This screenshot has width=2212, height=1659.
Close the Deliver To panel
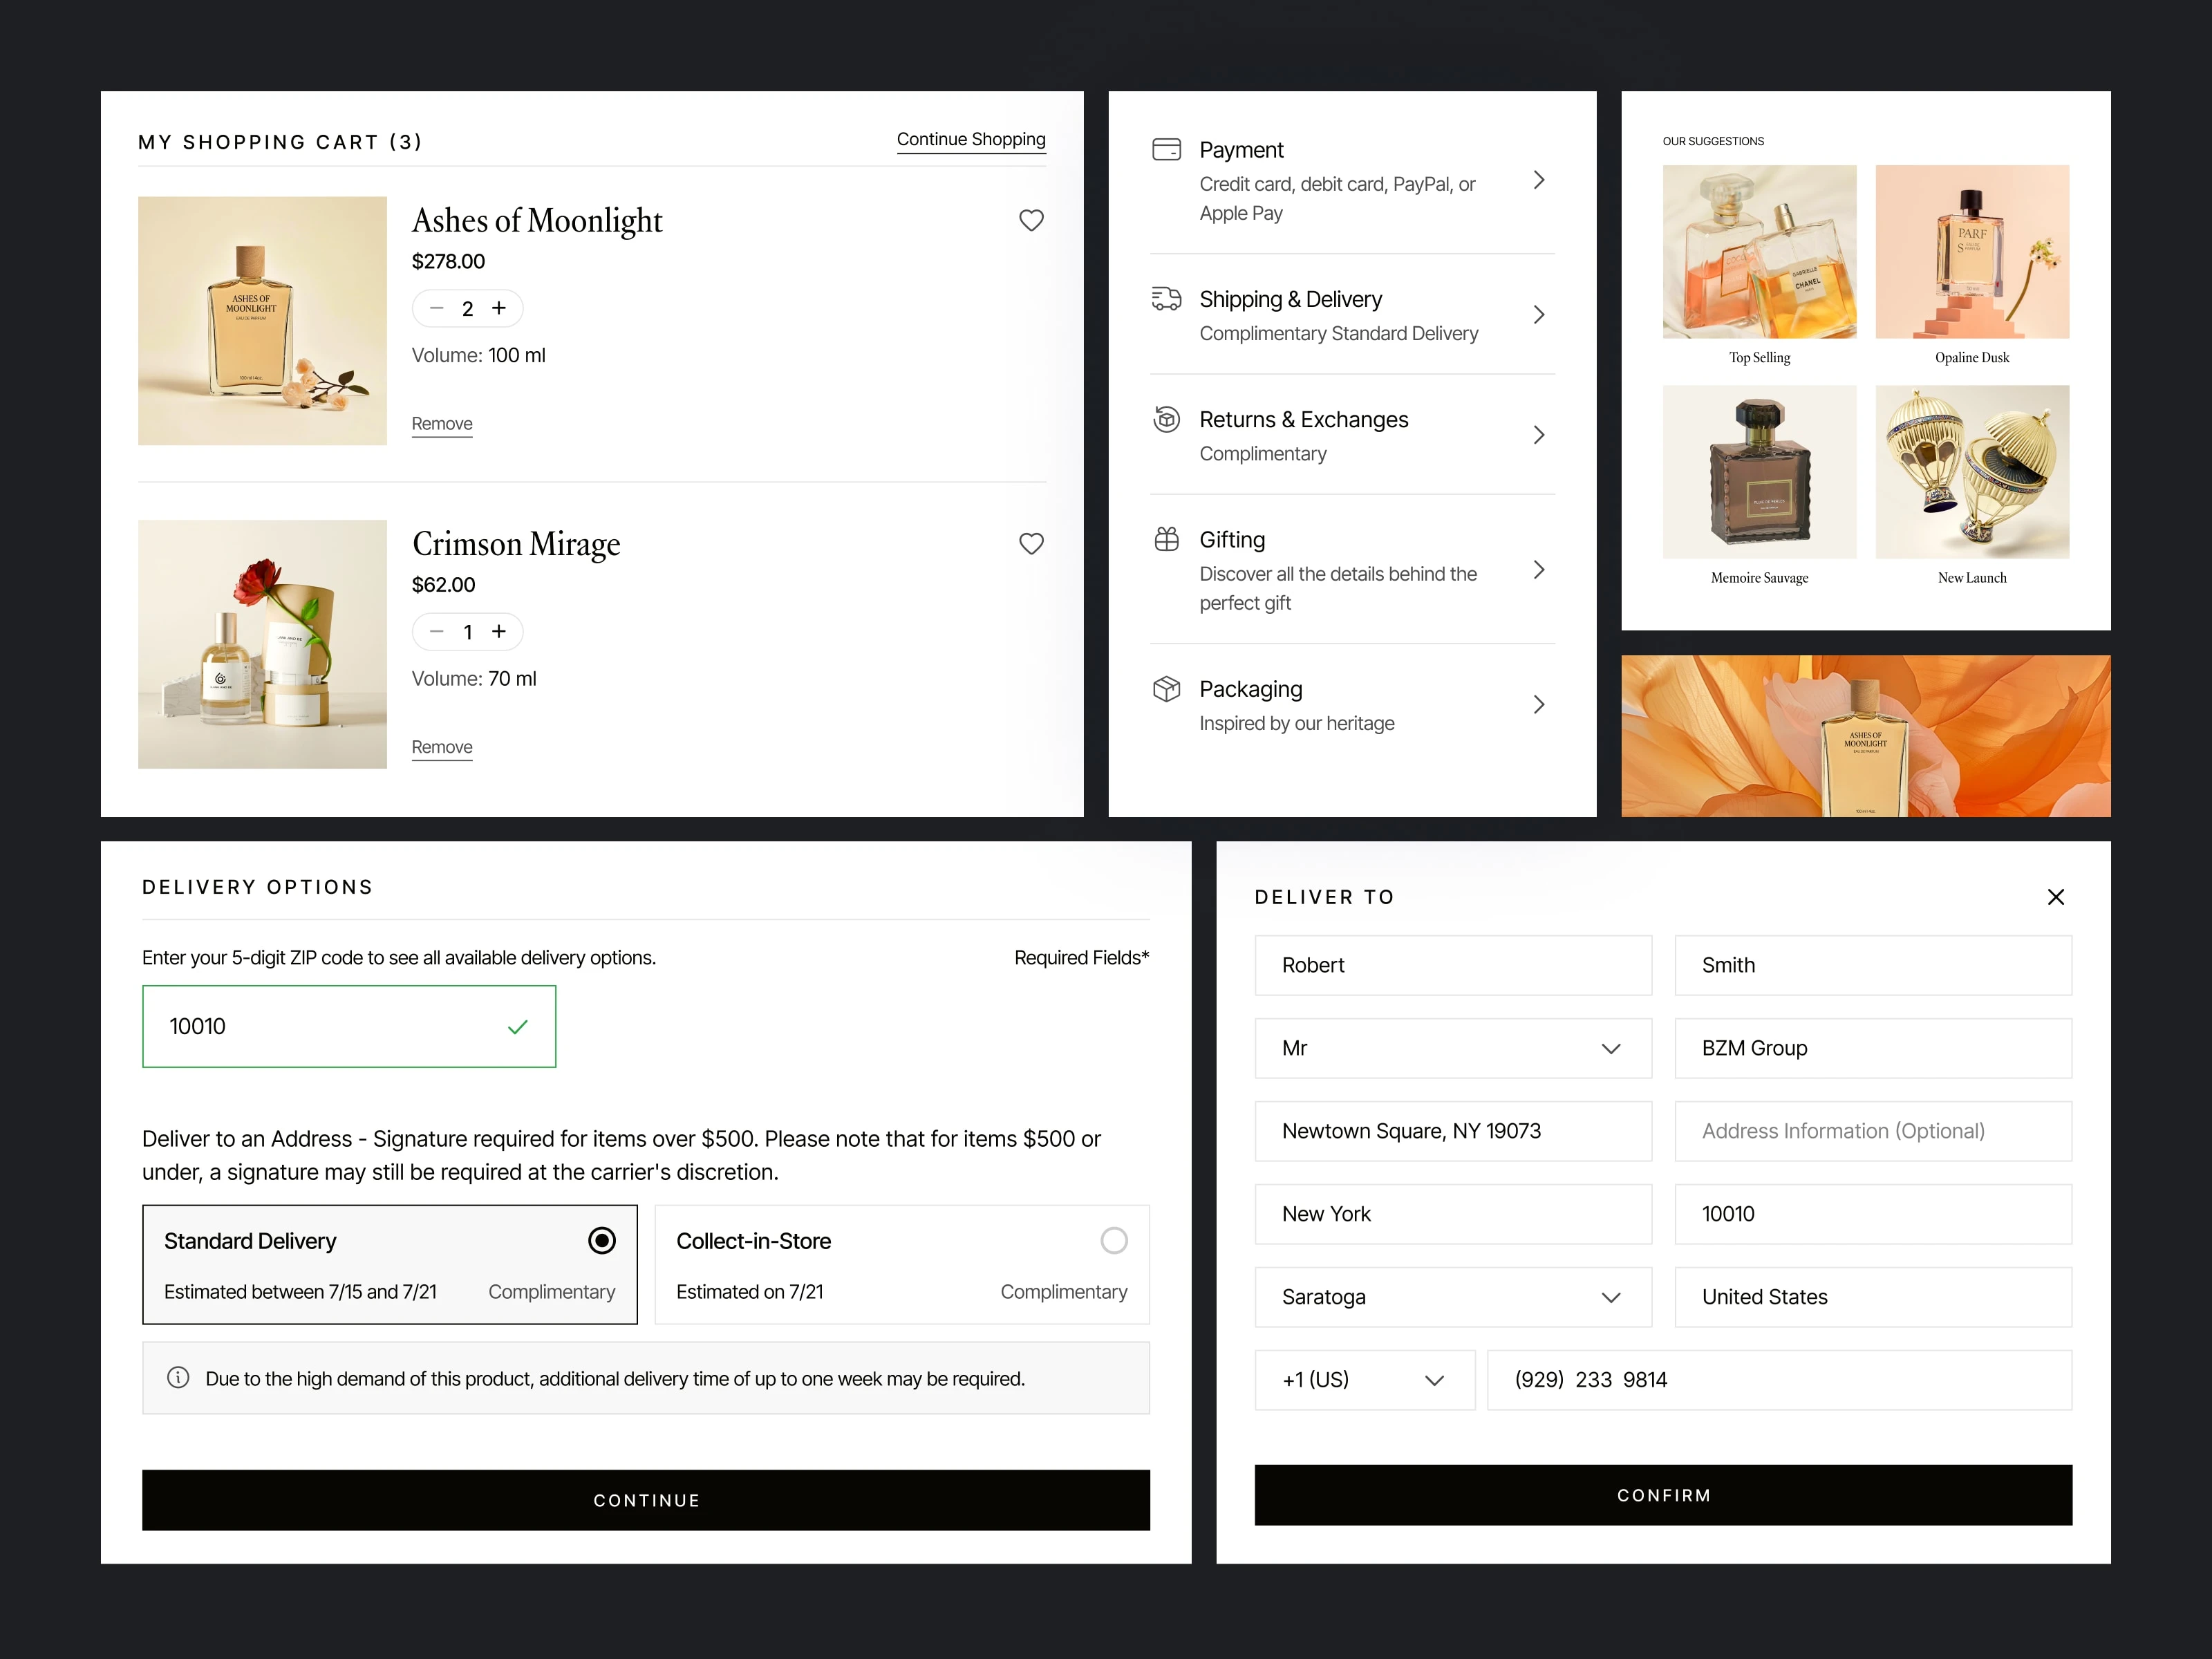(x=2055, y=897)
